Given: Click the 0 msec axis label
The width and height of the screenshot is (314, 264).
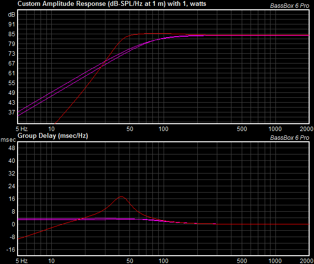Looking at the screenshot, I should pos(13,224).
